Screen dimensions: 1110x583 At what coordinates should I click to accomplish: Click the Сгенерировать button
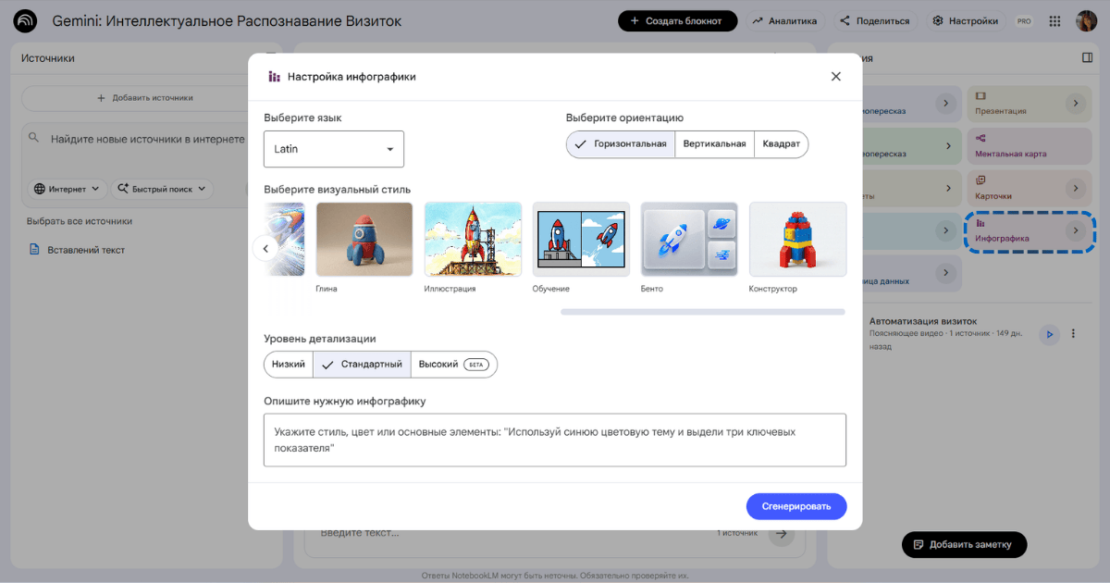[x=795, y=506]
